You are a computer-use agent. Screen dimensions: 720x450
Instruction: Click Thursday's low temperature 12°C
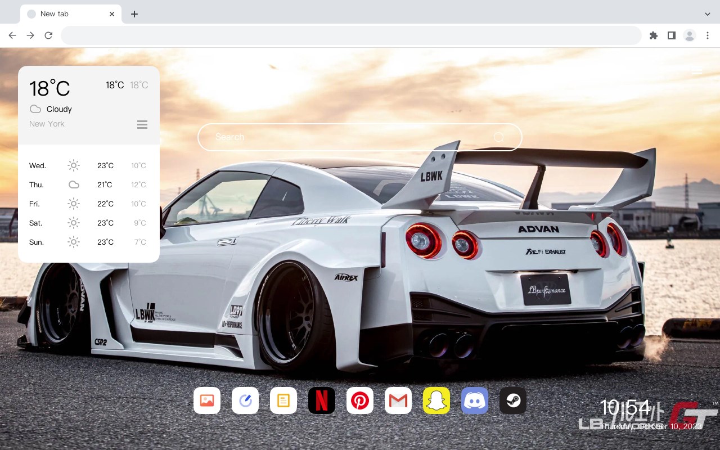[x=138, y=184]
